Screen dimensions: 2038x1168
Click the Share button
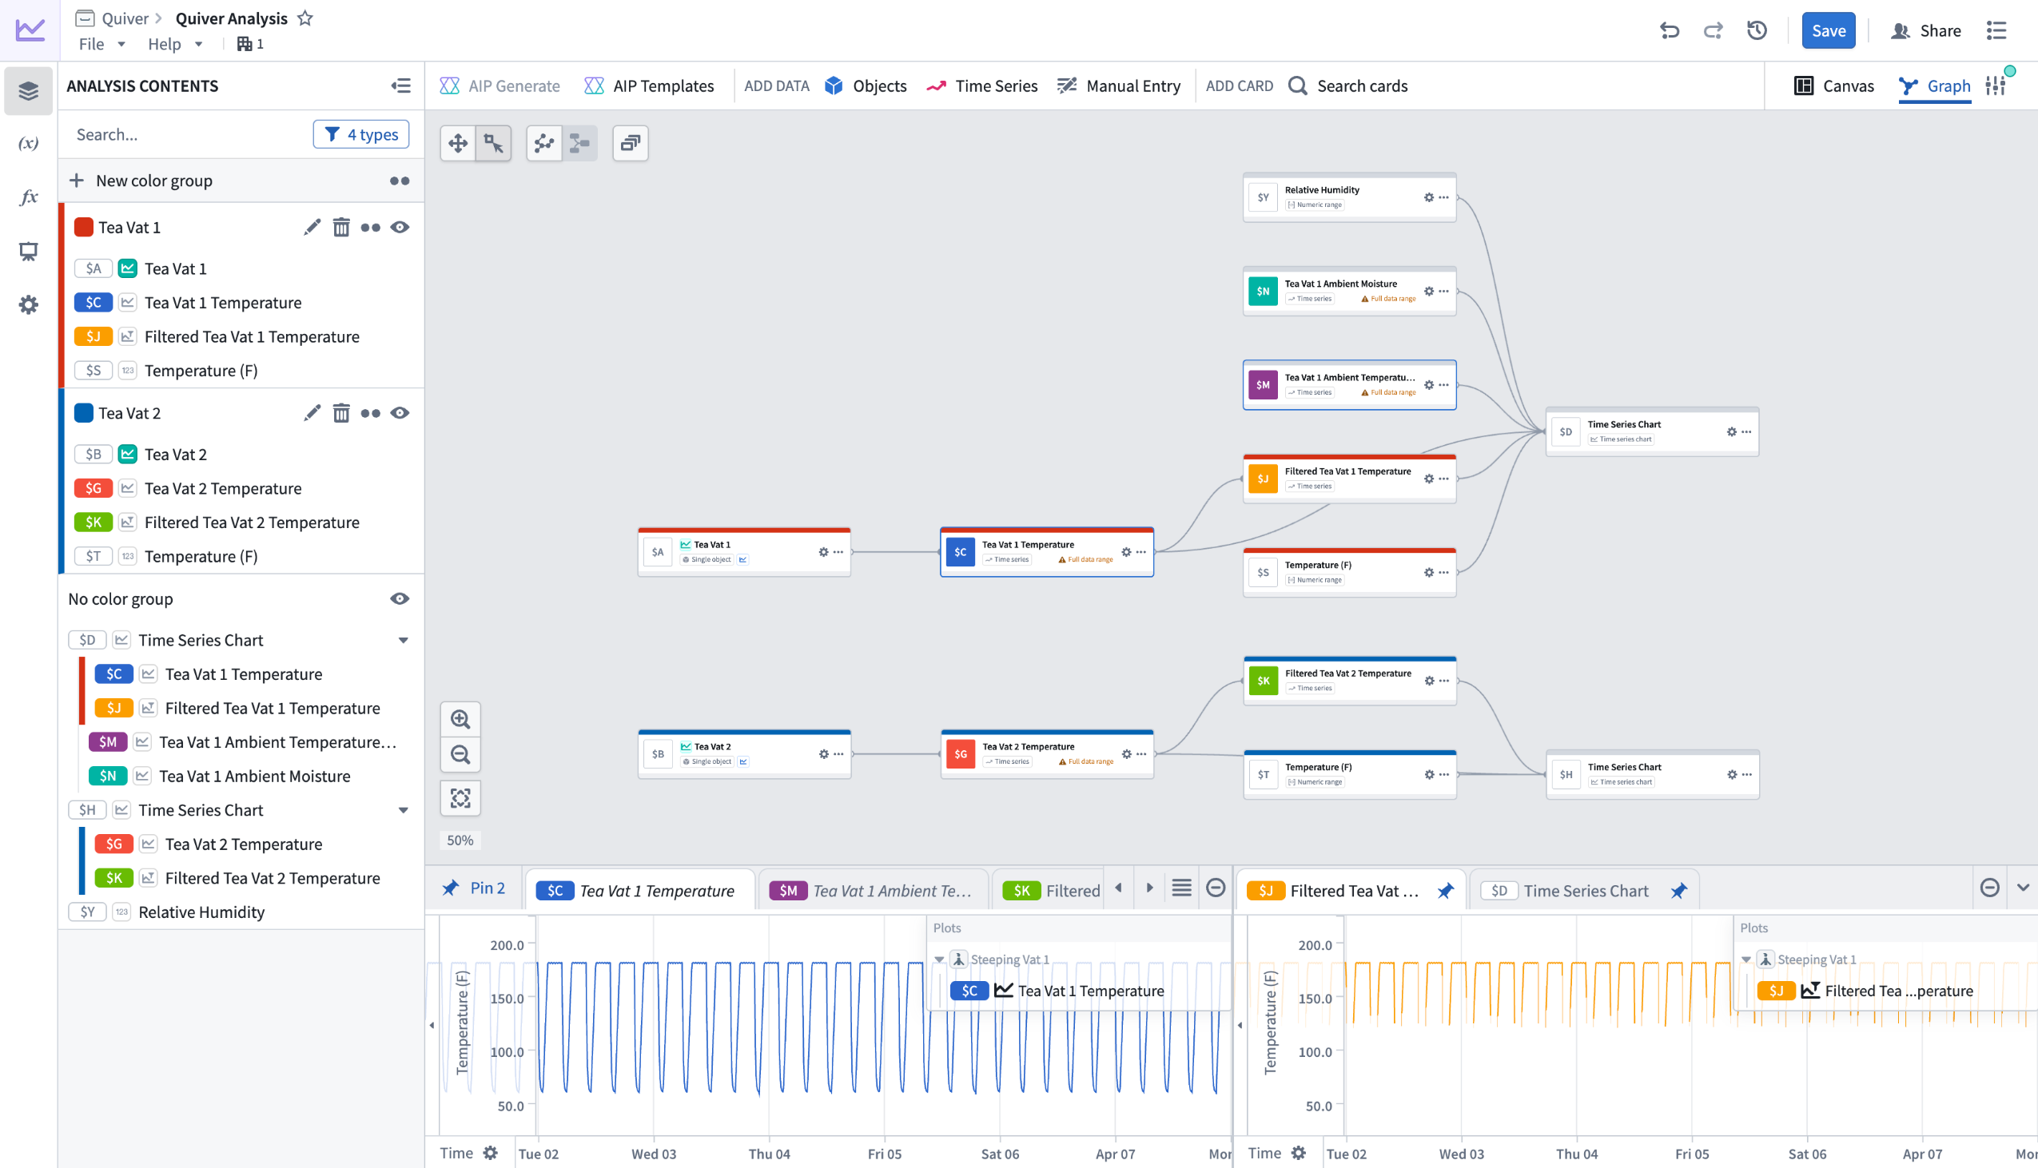pyautogui.click(x=1927, y=30)
